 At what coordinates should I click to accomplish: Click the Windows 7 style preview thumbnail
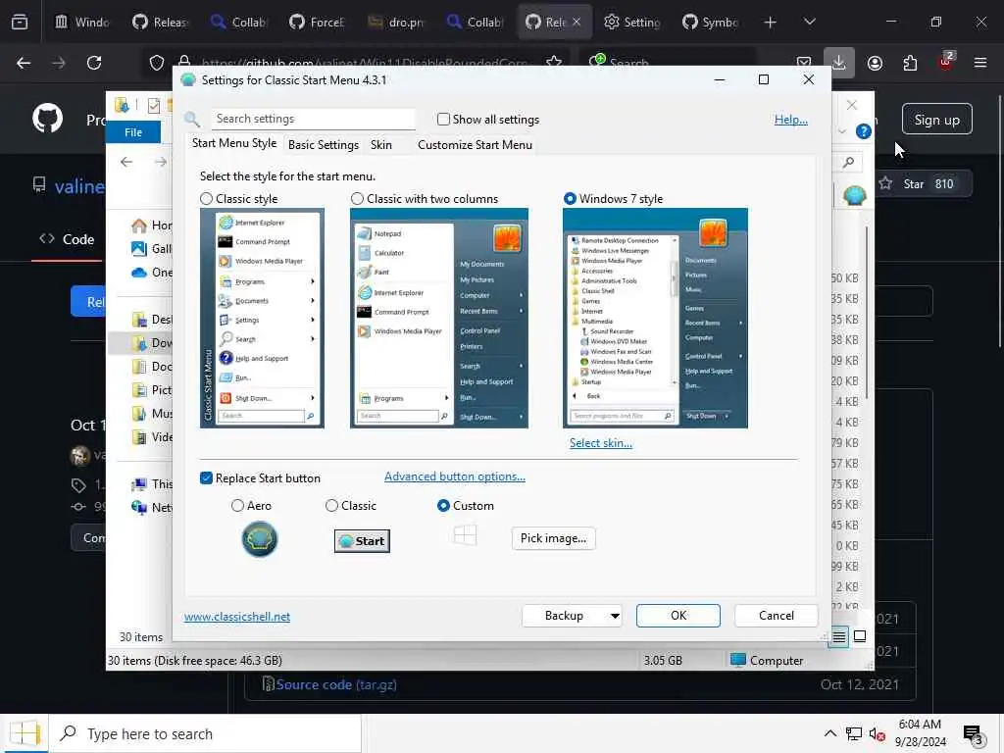coord(655,318)
